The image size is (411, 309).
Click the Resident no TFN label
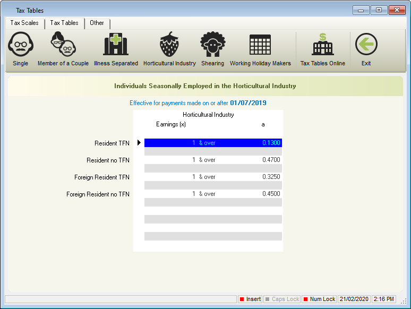coord(108,160)
